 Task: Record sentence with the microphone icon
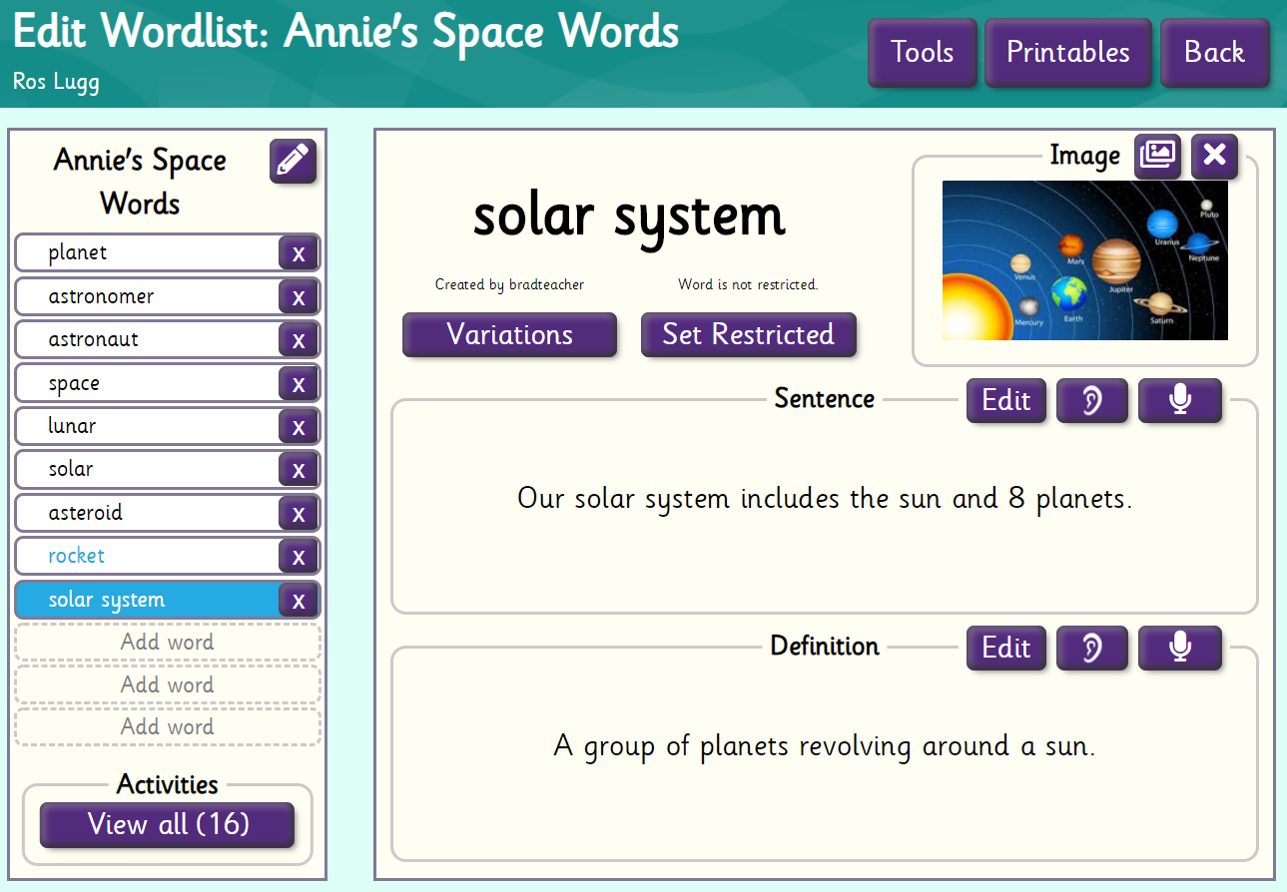coord(1179,401)
